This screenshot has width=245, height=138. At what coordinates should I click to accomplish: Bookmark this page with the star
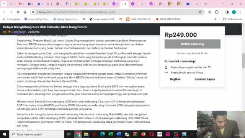point(200,12)
